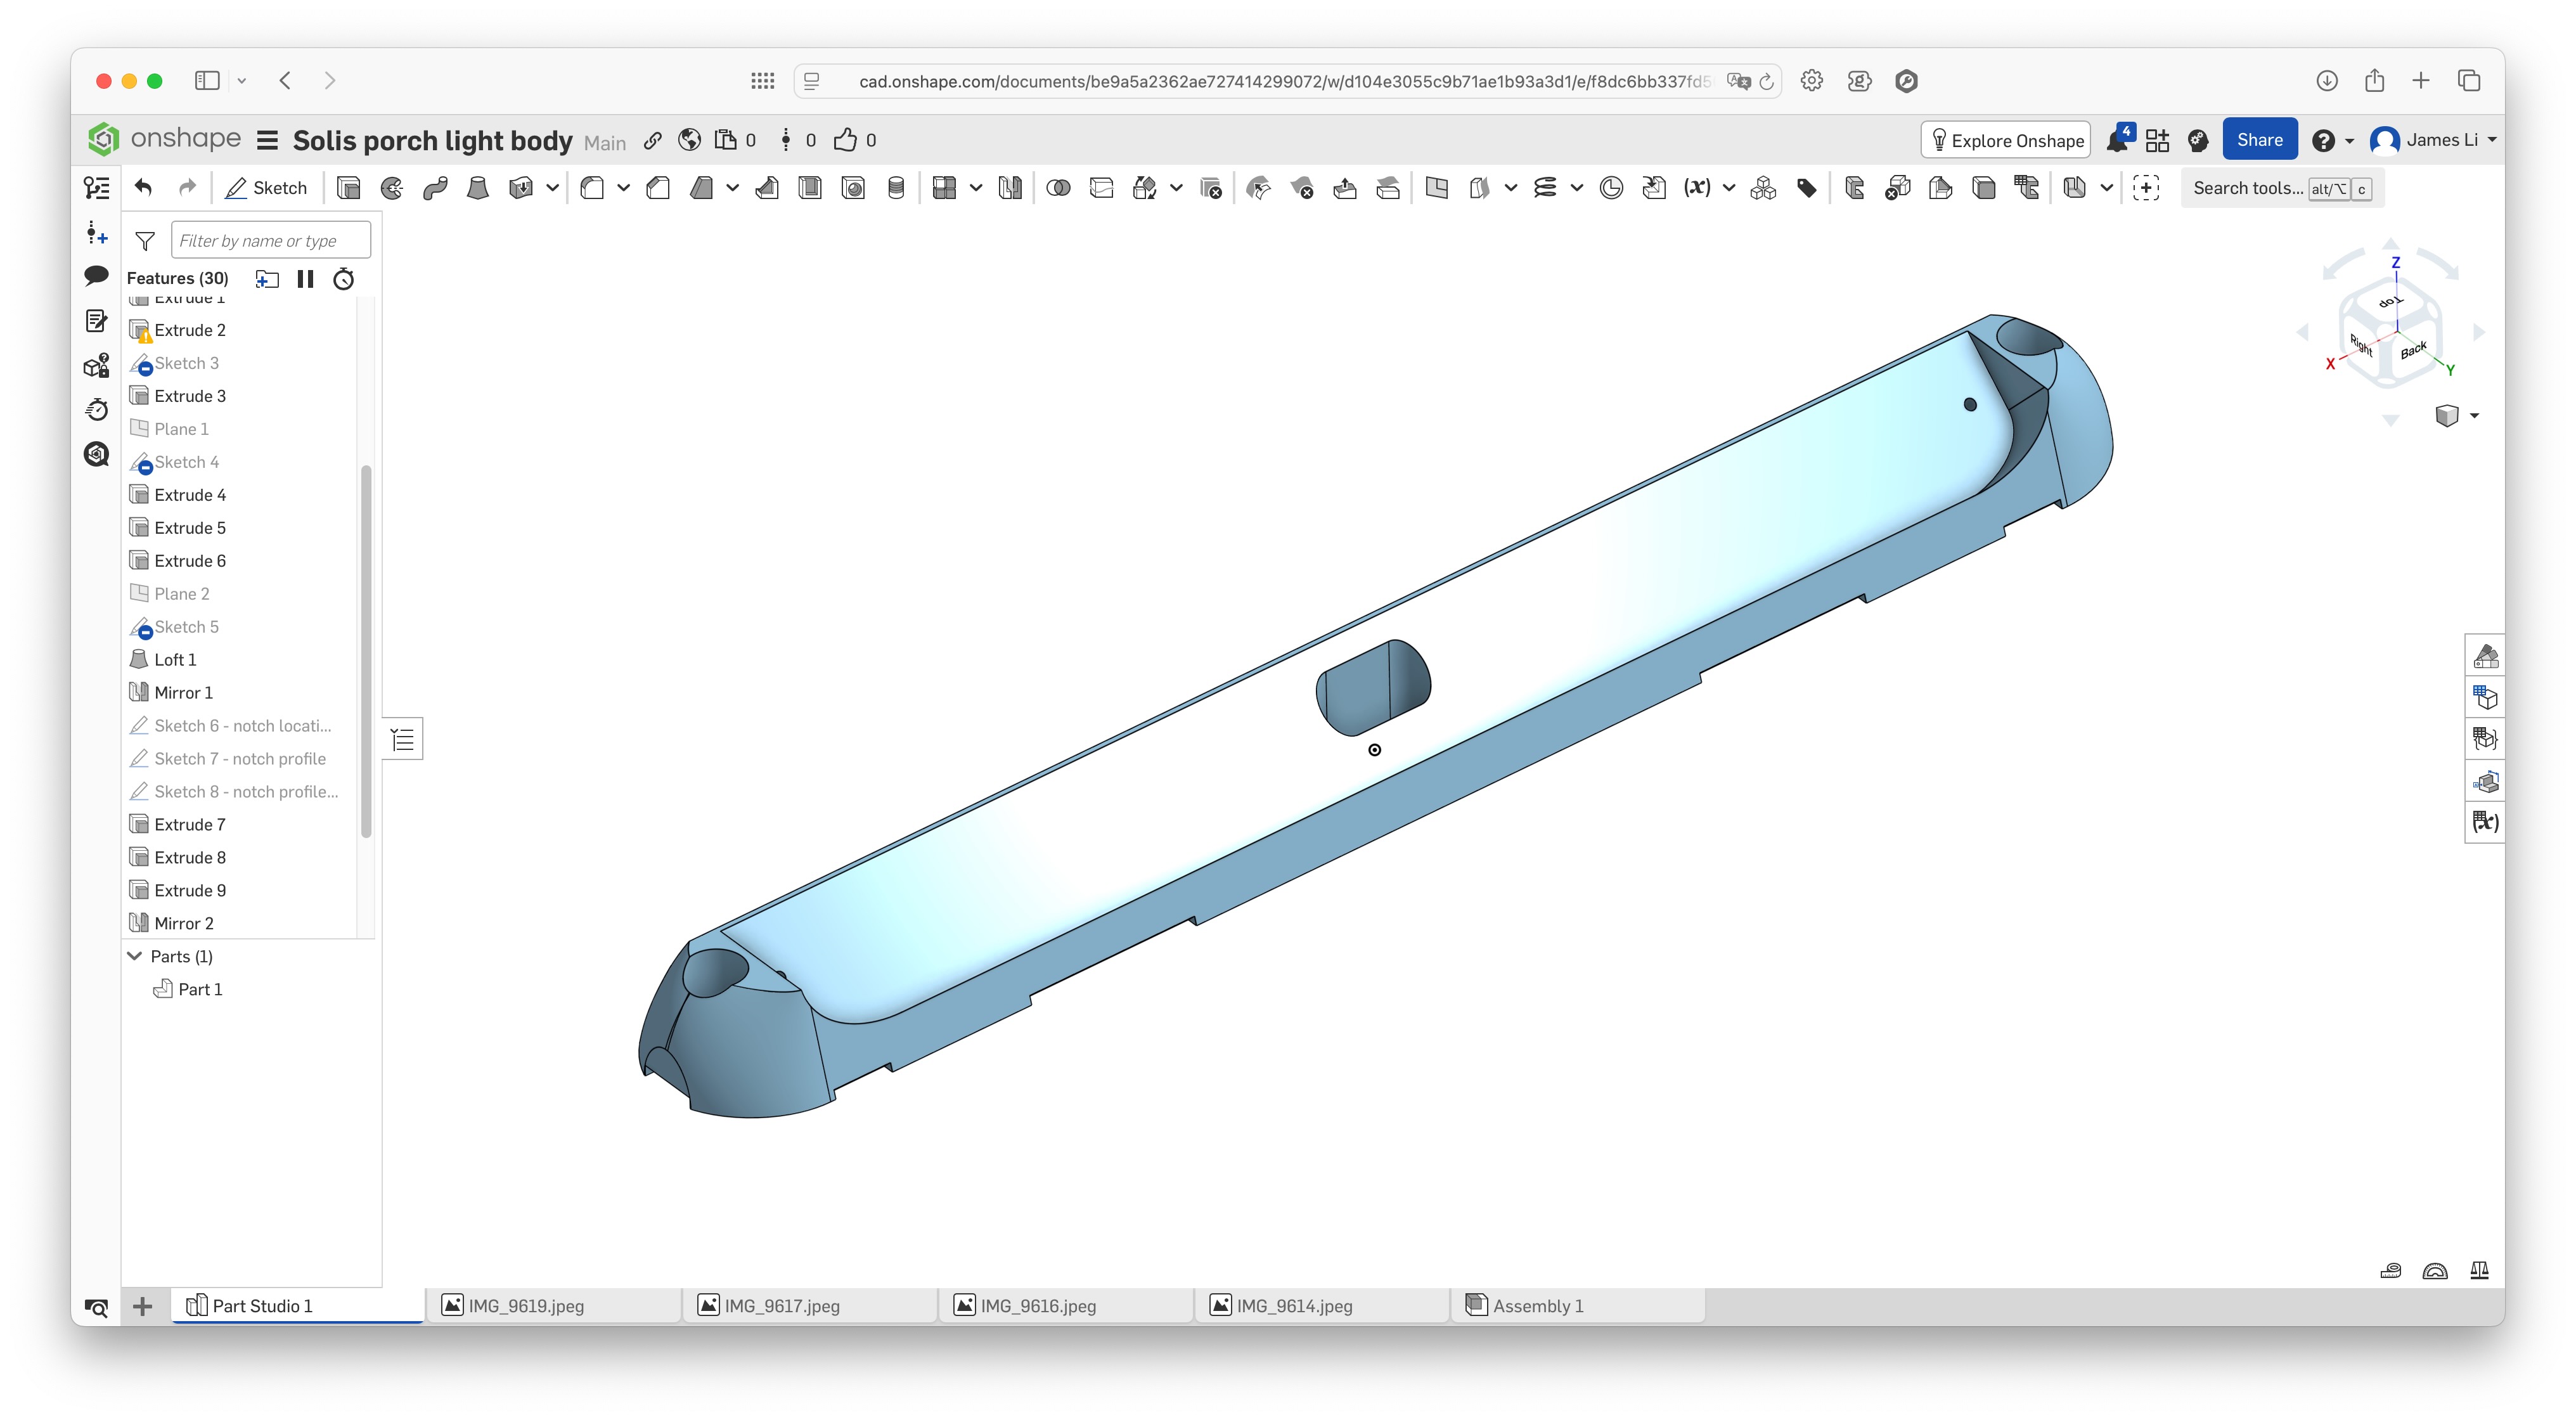2576x1420 pixels.
Task: Expand the Fillet tool dropdown arrow
Action: click(623, 188)
